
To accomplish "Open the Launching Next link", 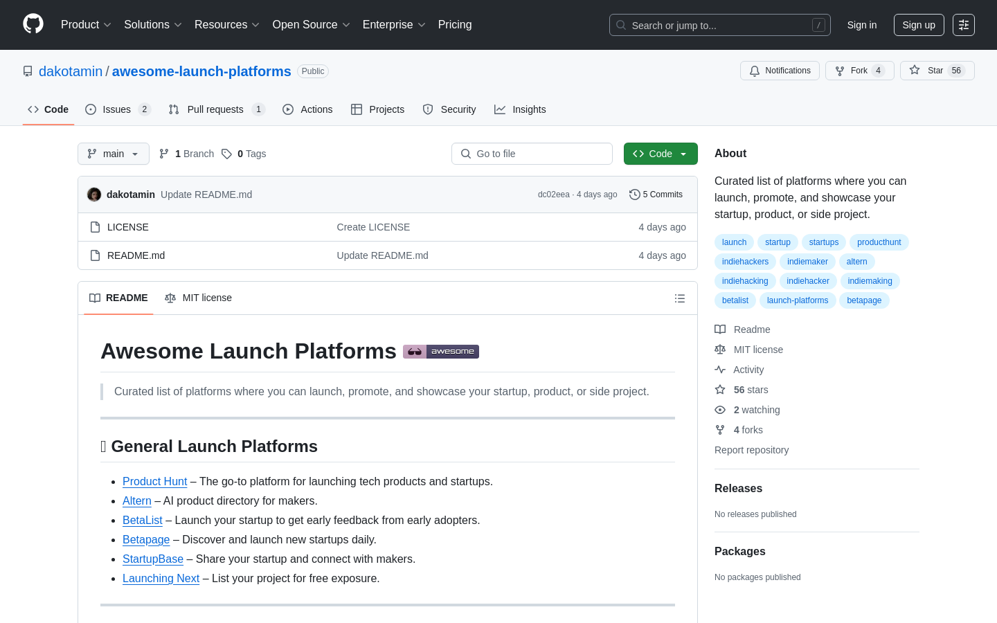I will click(161, 578).
